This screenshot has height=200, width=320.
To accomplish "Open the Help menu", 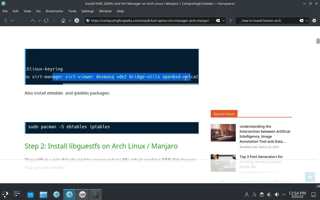I will (x=120, y=11).
